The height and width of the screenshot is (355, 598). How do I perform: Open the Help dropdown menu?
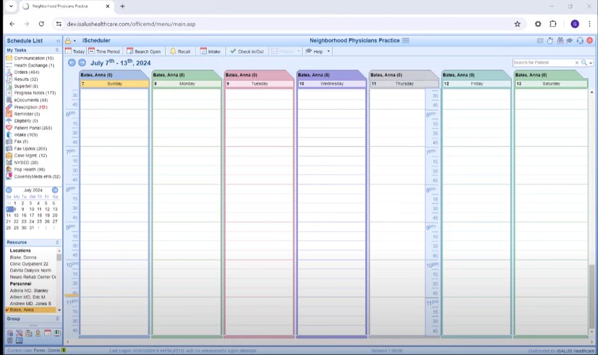click(x=318, y=51)
